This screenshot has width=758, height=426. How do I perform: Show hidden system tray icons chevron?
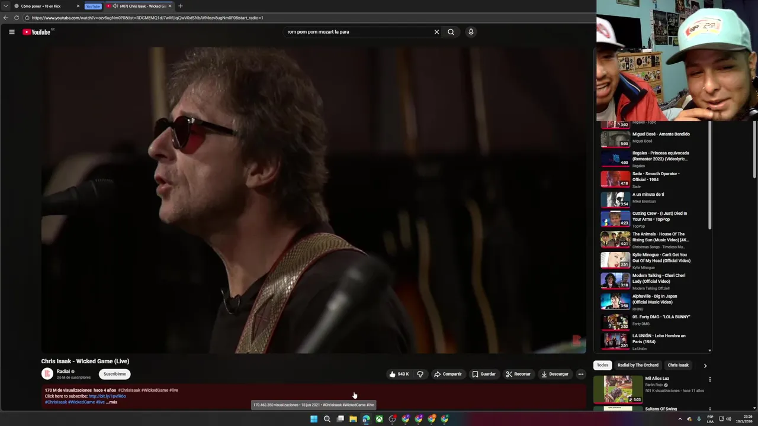[x=680, y=419]
